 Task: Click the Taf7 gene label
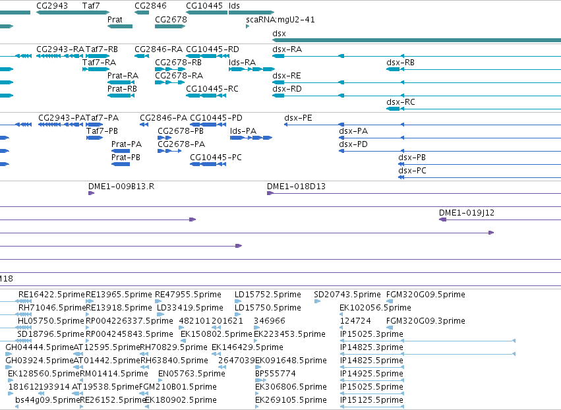pos(91,6)
